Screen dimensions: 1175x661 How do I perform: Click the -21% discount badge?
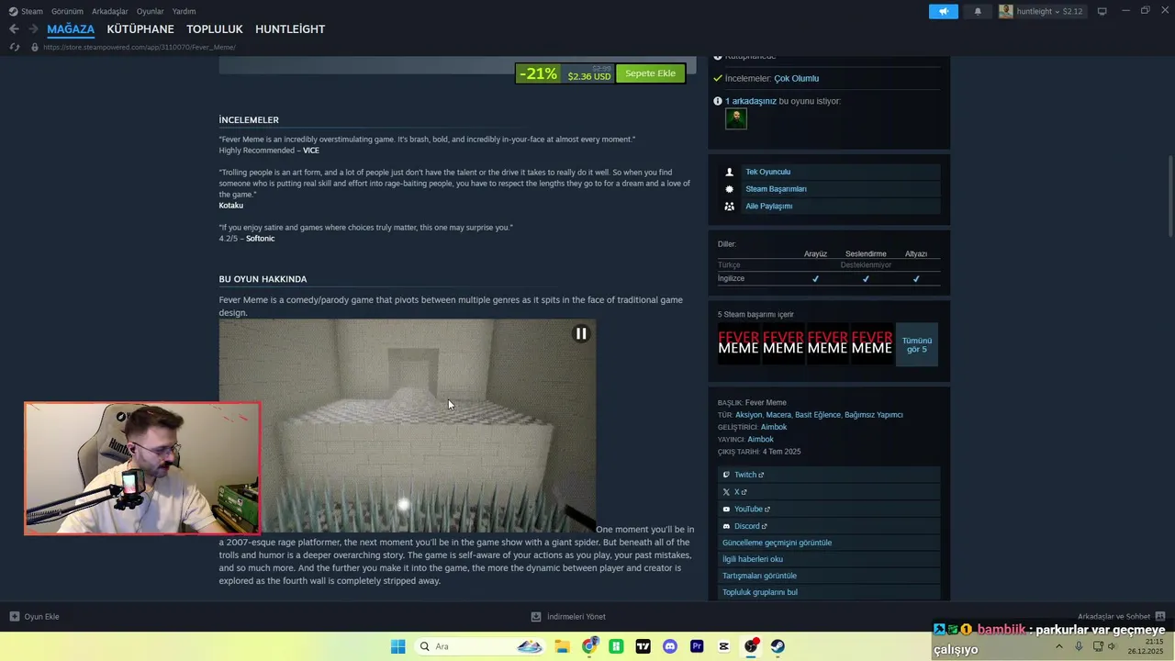(x=538, y=73)
